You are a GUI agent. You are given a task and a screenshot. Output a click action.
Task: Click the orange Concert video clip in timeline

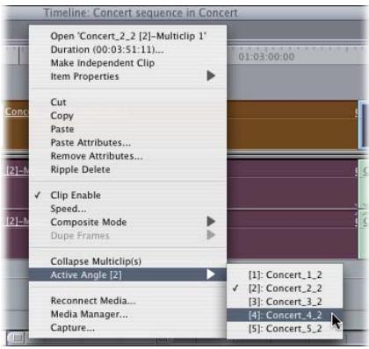point(292,125)
